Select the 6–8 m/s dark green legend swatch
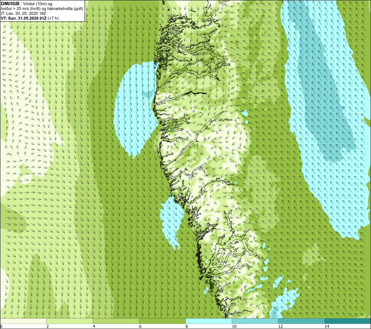The height and width of the screenshot is (329, 371). pos(162,321)
